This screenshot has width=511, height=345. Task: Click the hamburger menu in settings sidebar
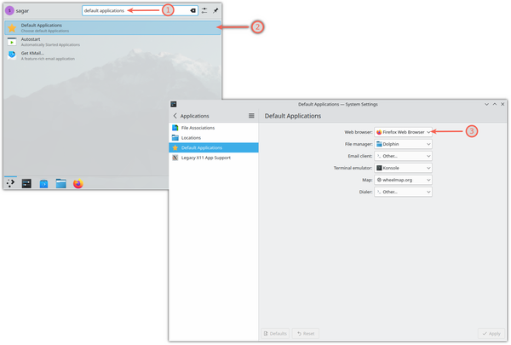click(x=251, y=115)
